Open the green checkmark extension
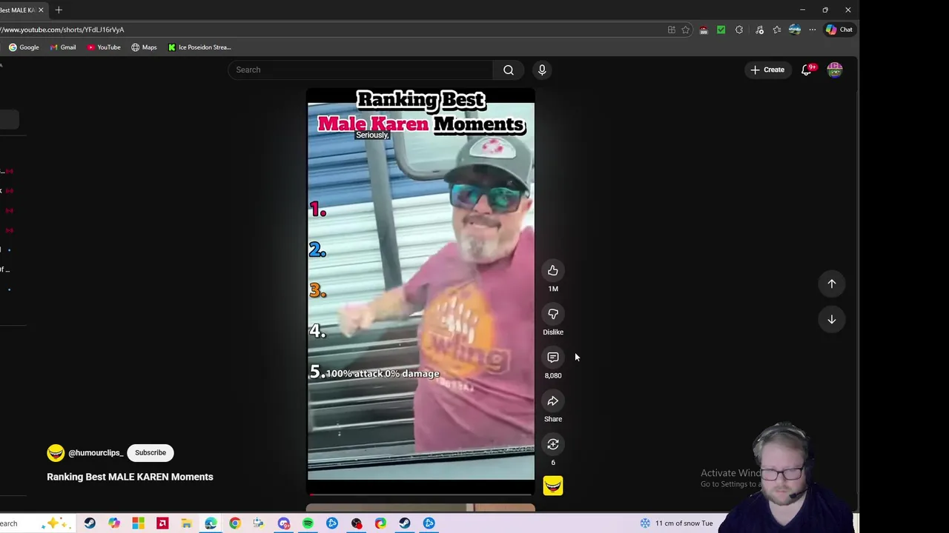Viewport: 949px width, 533px height. tap(721, 30)
